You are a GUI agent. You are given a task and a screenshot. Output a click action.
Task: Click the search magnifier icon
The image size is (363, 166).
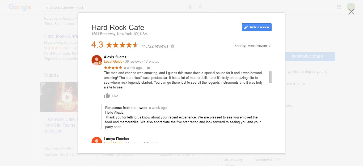[x=201, y=7]
